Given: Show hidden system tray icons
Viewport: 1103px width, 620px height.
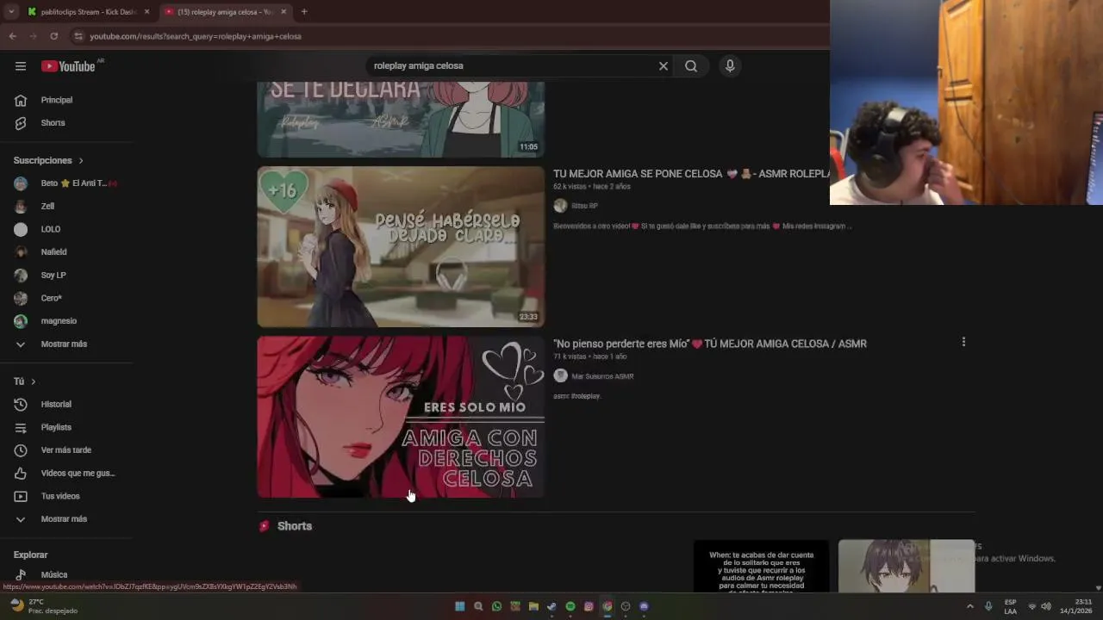Looking at the screenshot, I should [970, 606].
